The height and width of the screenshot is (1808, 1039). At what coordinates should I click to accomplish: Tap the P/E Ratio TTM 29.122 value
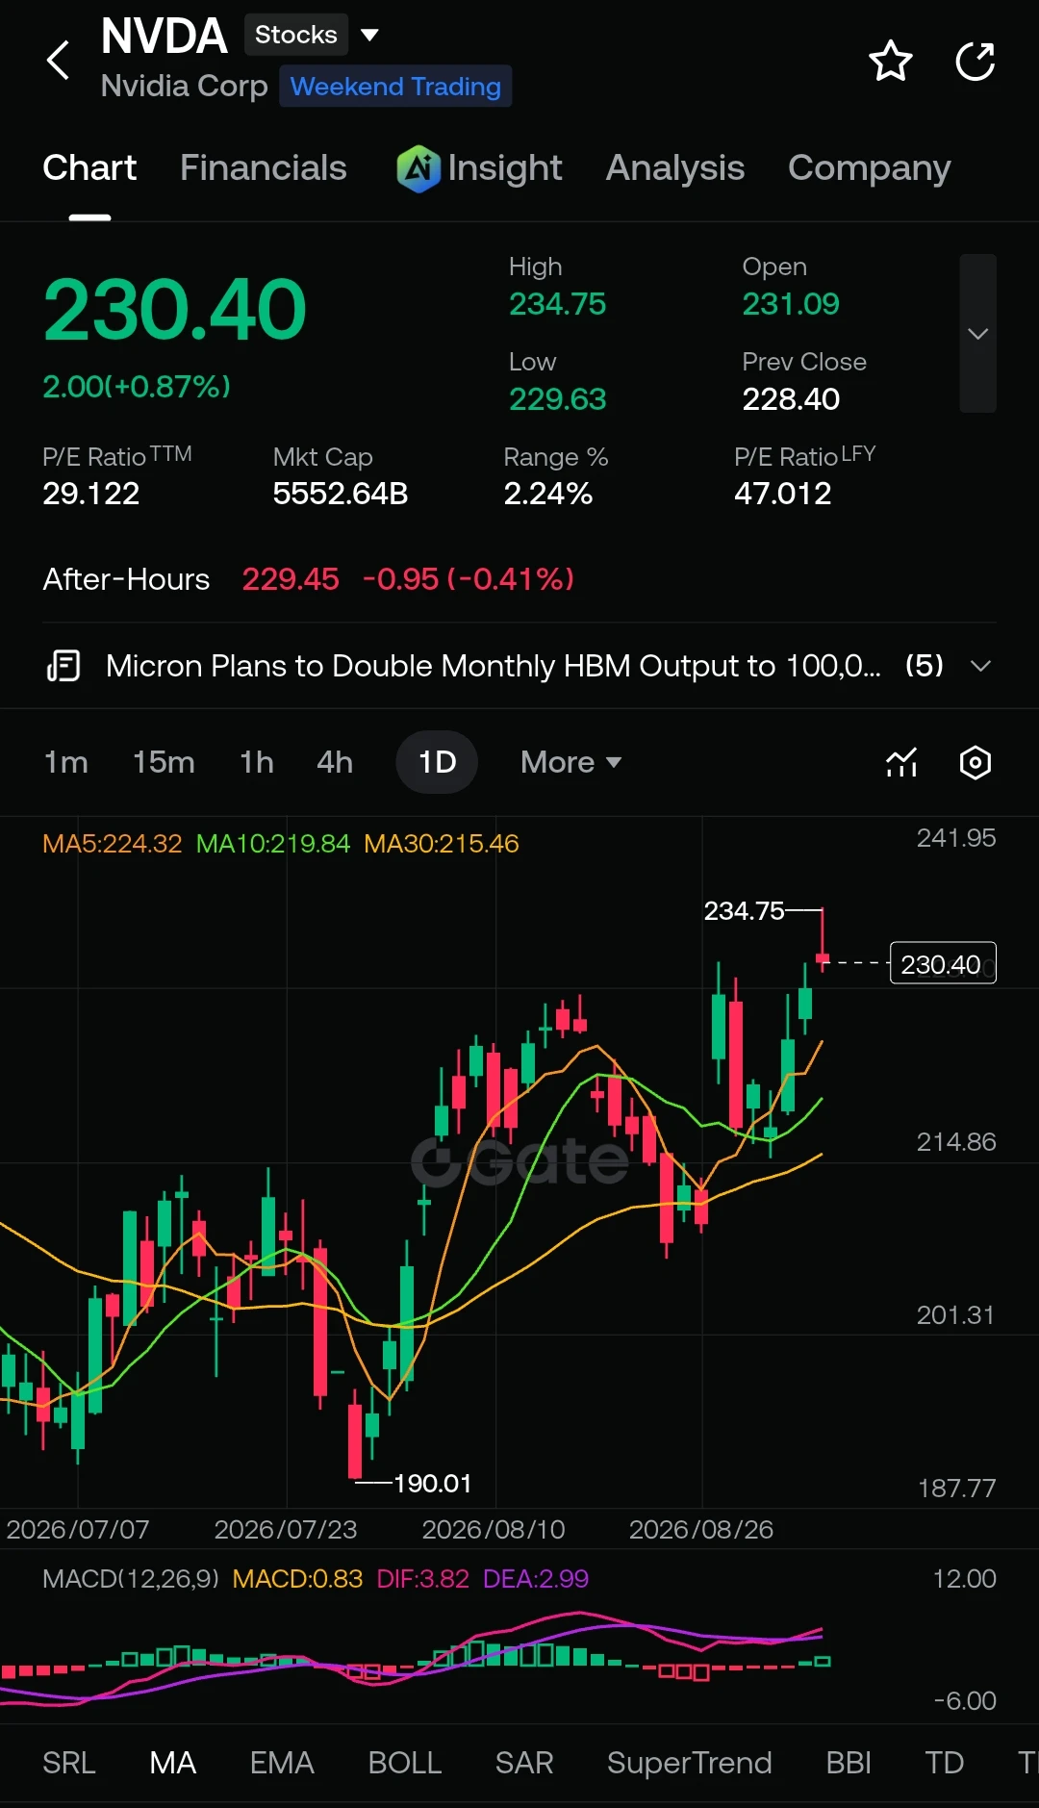91,494
